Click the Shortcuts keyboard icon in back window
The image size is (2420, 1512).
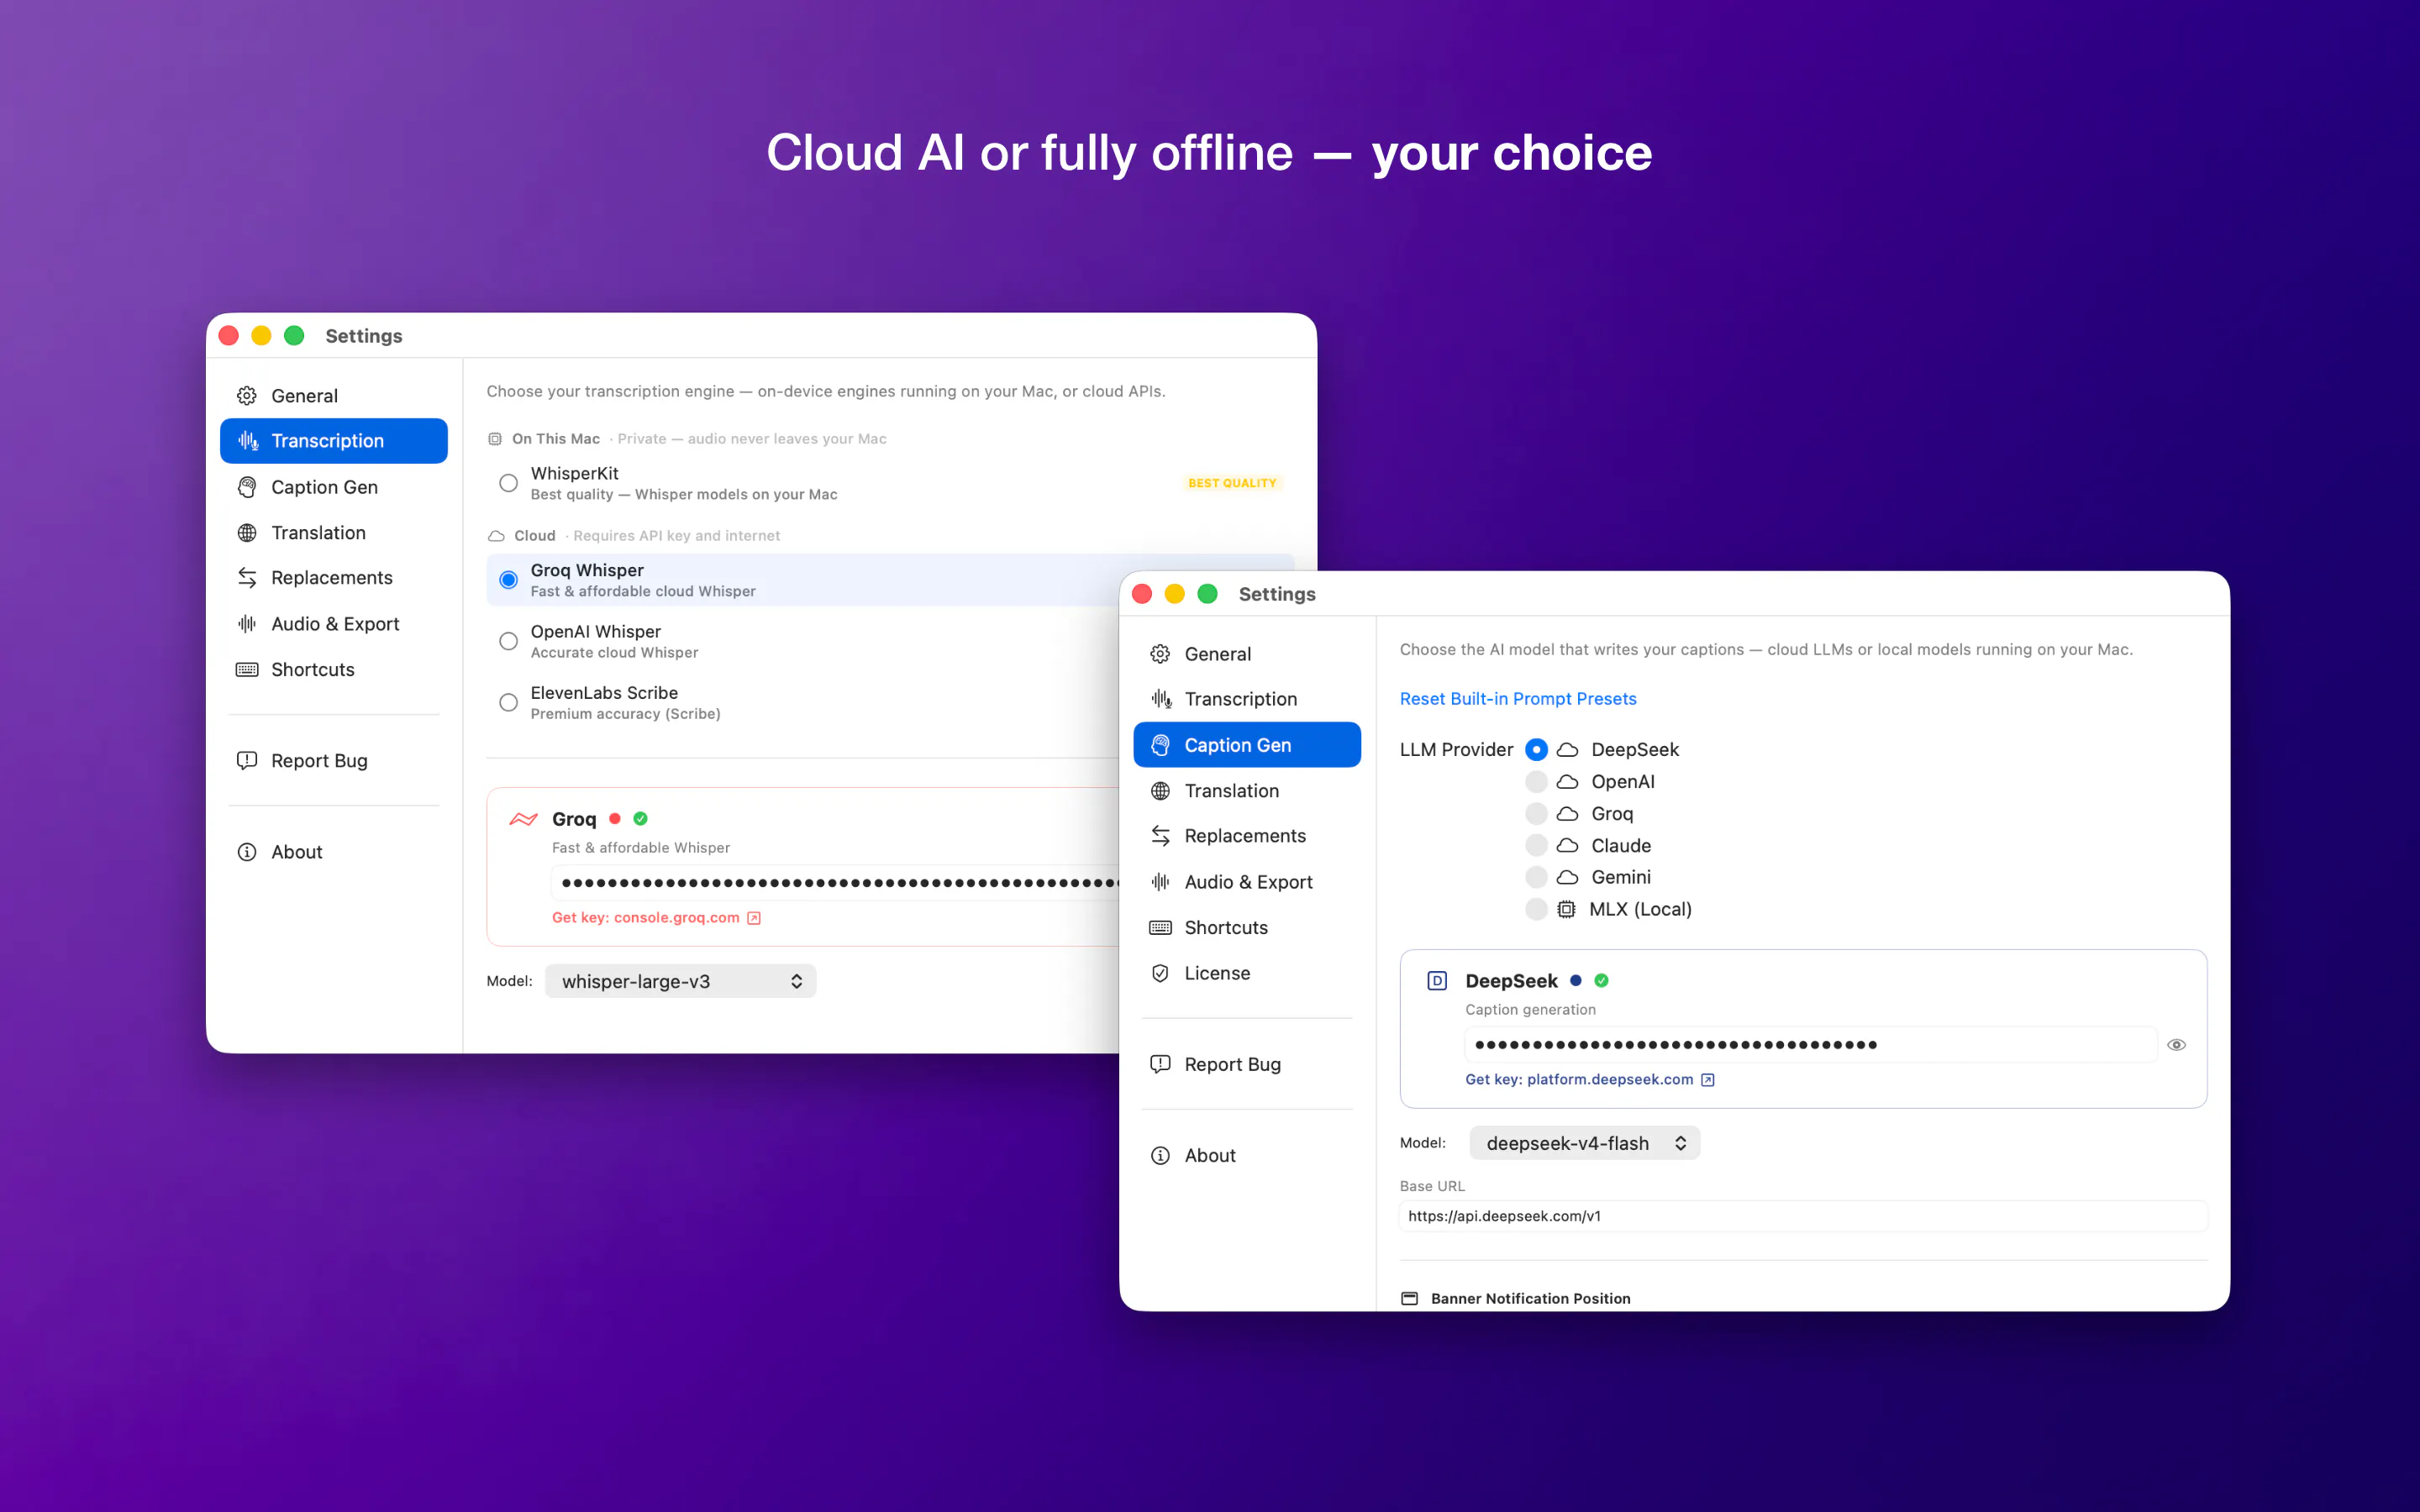247,669
